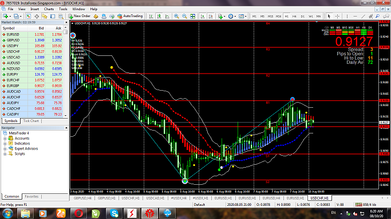Image resolution: width=391 pixels, height=219 pixels.
Task: Switch to the Favorites tab in Navigator
Action: [x=31, y=196]
